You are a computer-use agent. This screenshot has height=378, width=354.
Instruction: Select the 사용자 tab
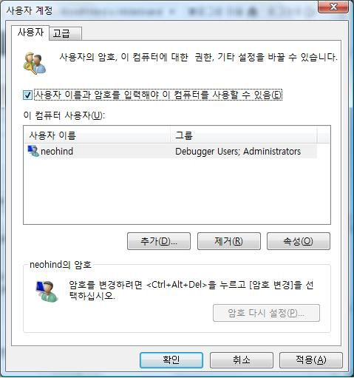30,33
